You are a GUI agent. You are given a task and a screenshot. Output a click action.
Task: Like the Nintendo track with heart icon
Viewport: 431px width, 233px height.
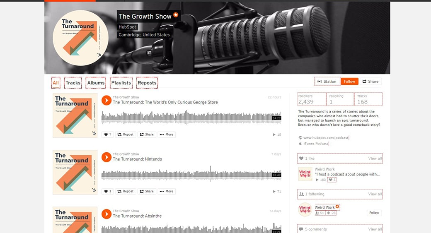click(107, 191)
